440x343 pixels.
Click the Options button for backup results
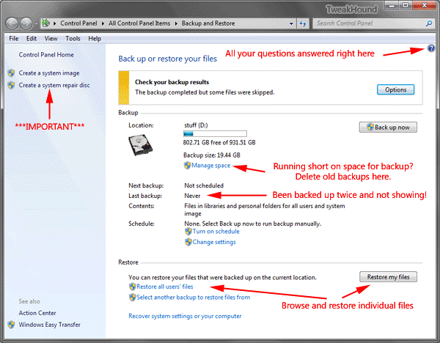395,89
